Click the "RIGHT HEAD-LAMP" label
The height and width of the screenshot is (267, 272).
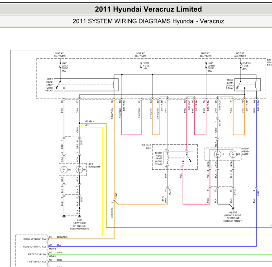pos(246,151)
